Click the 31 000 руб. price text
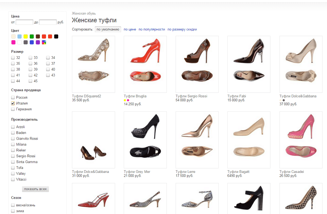Screen dimensions: 327x214 pyautogui.click(x=81, y=176)
